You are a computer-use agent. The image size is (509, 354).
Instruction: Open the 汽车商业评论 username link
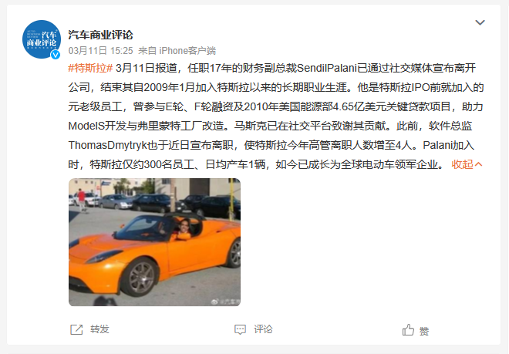pos(100,35)
